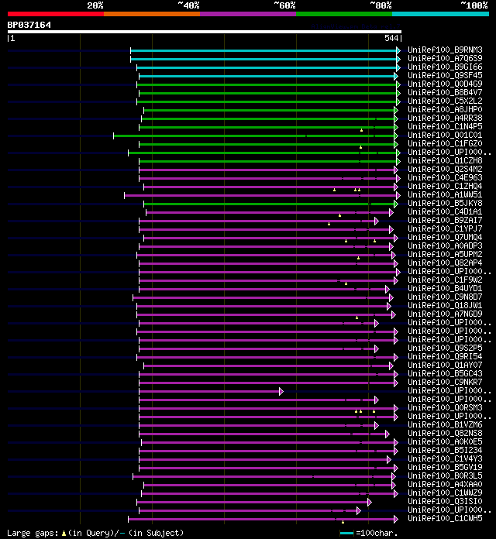
Task: Select label UniRef100_C1YPJ7
Action: pyautogui.click(x=445, y=229)
